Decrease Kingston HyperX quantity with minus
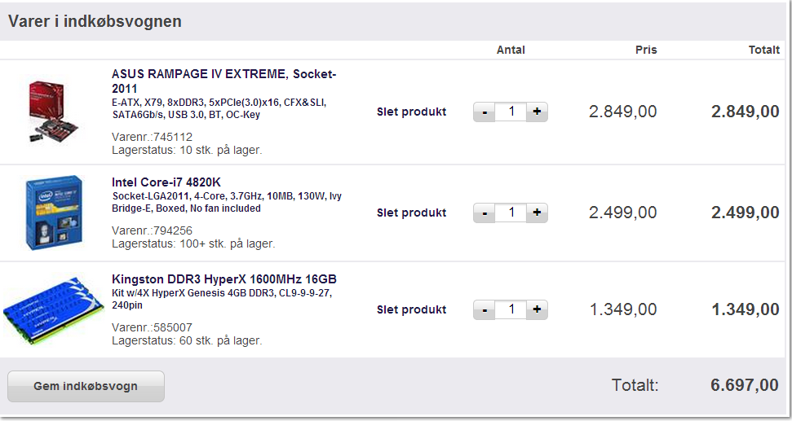 484,309
